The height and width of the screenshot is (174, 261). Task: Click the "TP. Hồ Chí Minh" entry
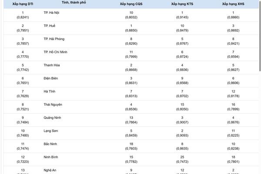point(56,52)
